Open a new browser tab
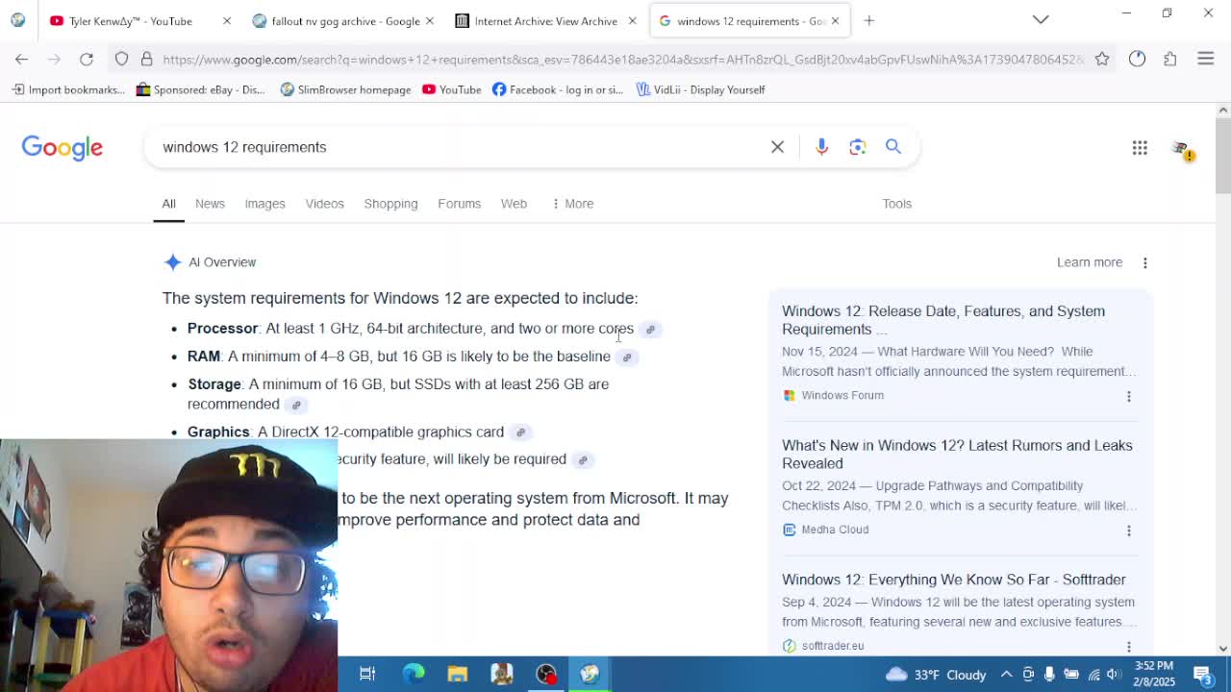The image size is (1231, 692). tap(869, 20)
